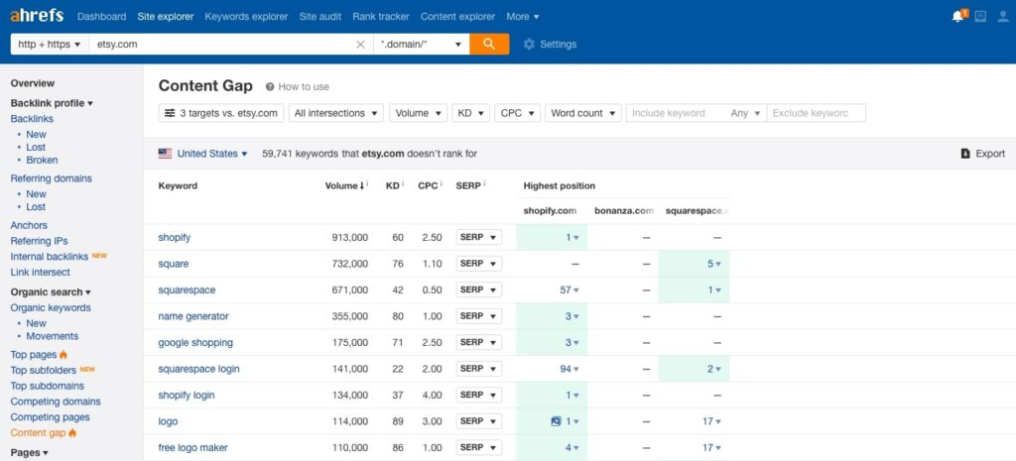Image resolution: width=1016 pixels, height=461 pixels.
Task: Open Organic keywords in the sidebar
Action: coord(51,307)
